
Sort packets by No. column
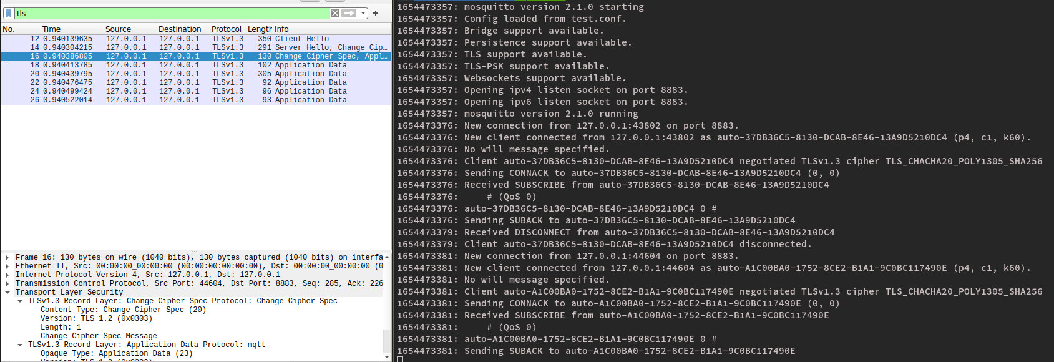[x=21, y=29]
